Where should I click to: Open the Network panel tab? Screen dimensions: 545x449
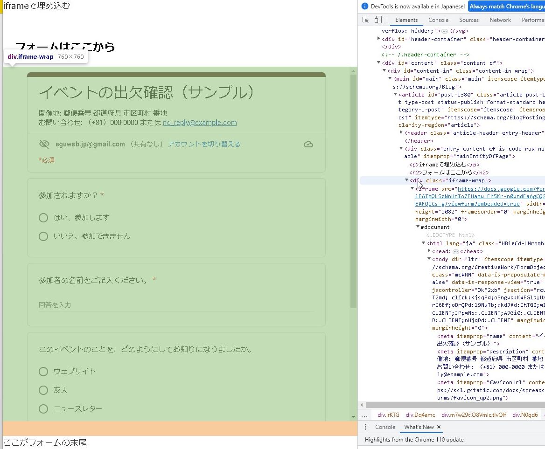[x=500, y=20]
